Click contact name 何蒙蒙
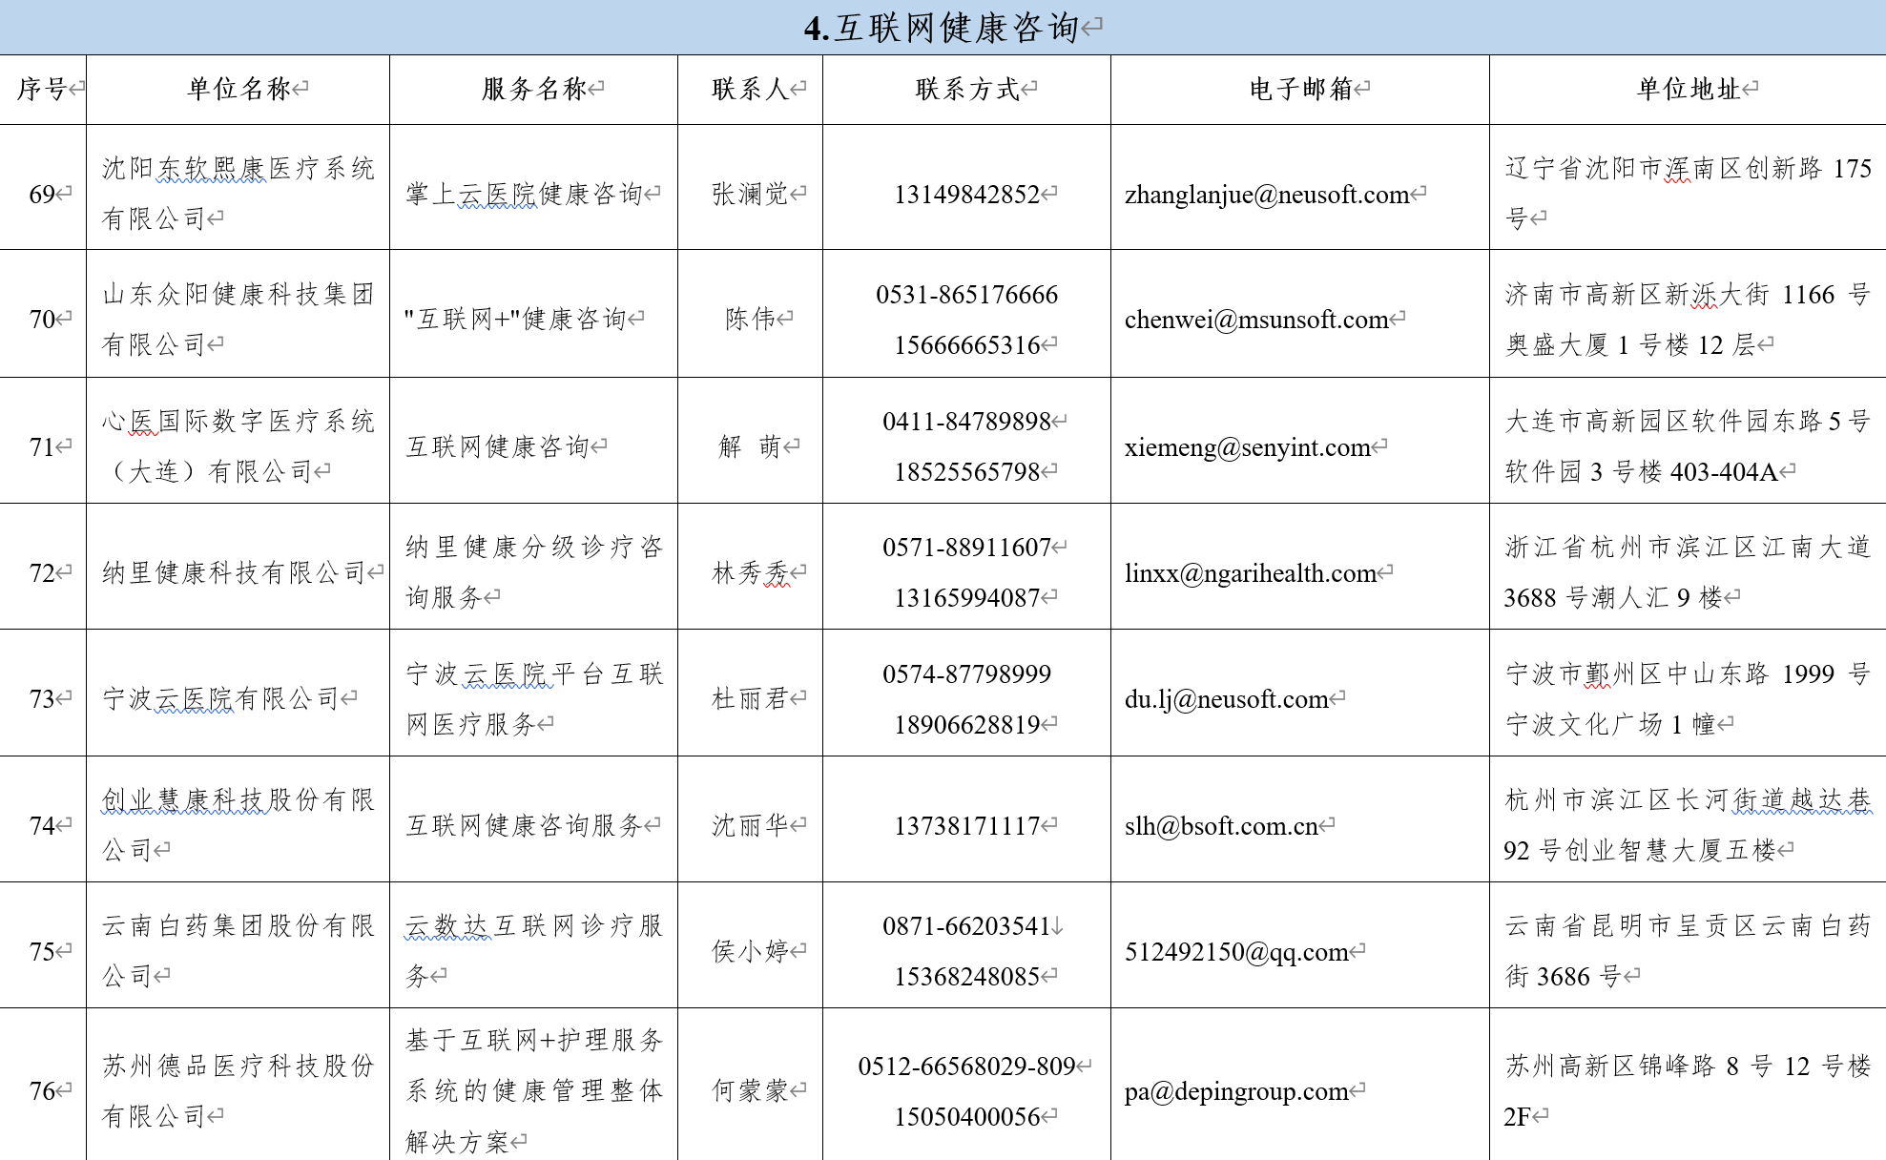The width and height of the screenshot is (1886, 1160). tap(751, 1090)
